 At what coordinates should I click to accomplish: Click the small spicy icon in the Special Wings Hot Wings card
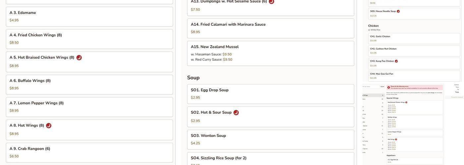click(396, 140)
